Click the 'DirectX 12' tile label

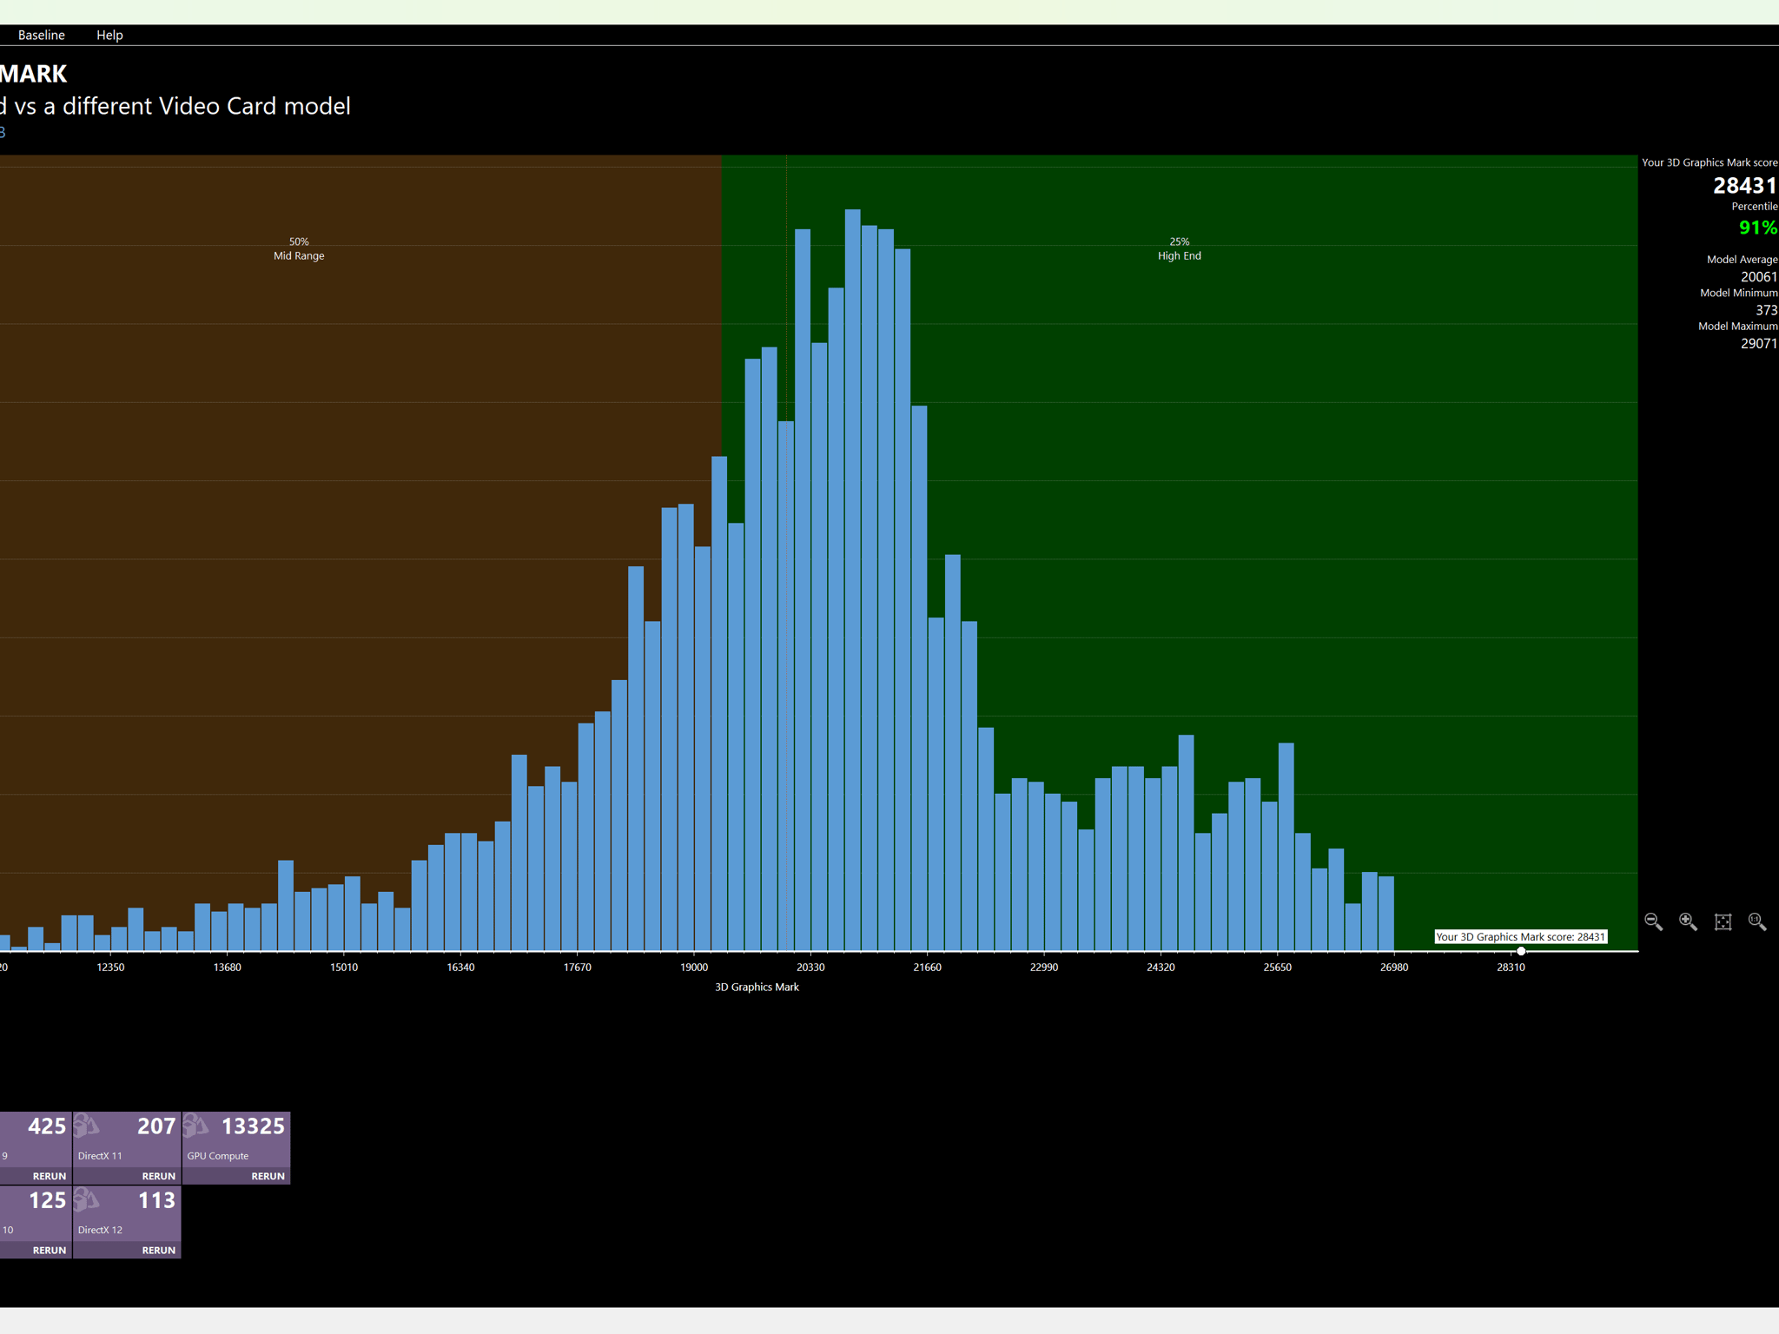[100, 1230]
